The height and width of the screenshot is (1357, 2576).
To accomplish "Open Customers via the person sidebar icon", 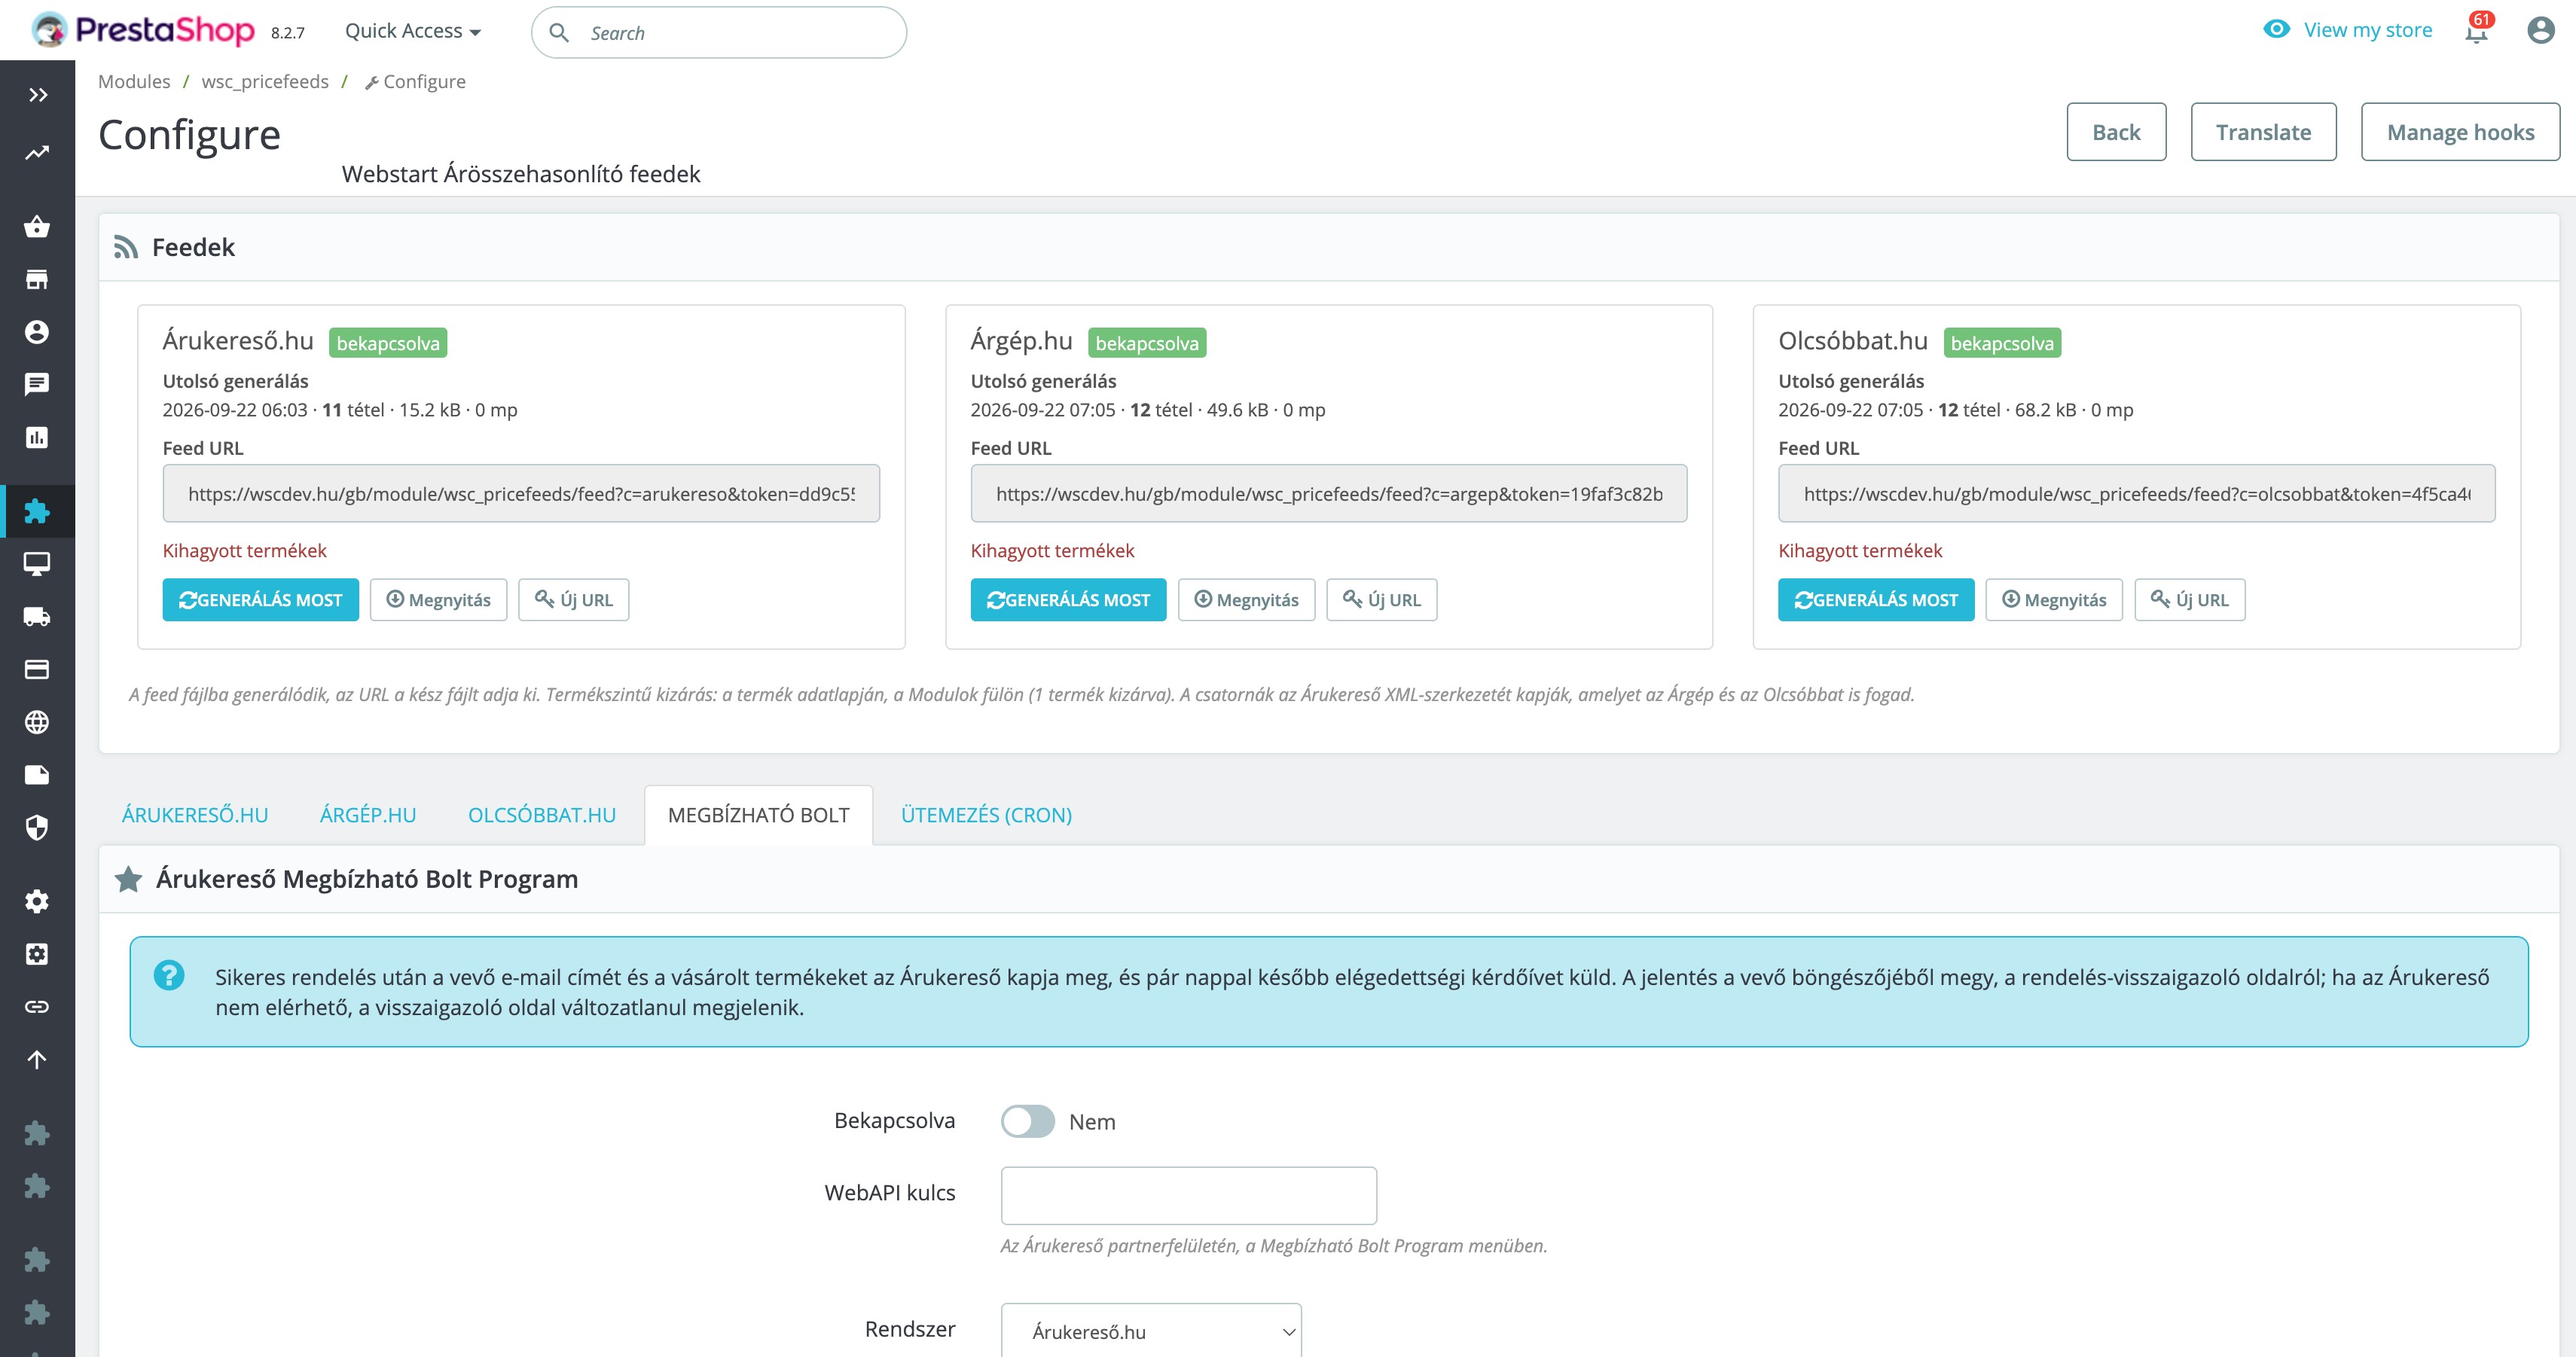I will tap(37, 332).
